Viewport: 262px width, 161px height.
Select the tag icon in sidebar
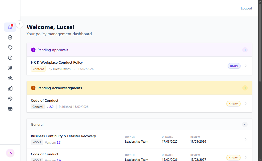(10, 48)
